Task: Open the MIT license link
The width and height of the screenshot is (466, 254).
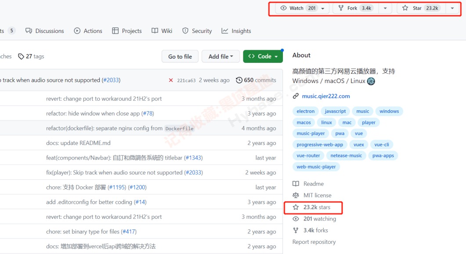Action: 312,196
